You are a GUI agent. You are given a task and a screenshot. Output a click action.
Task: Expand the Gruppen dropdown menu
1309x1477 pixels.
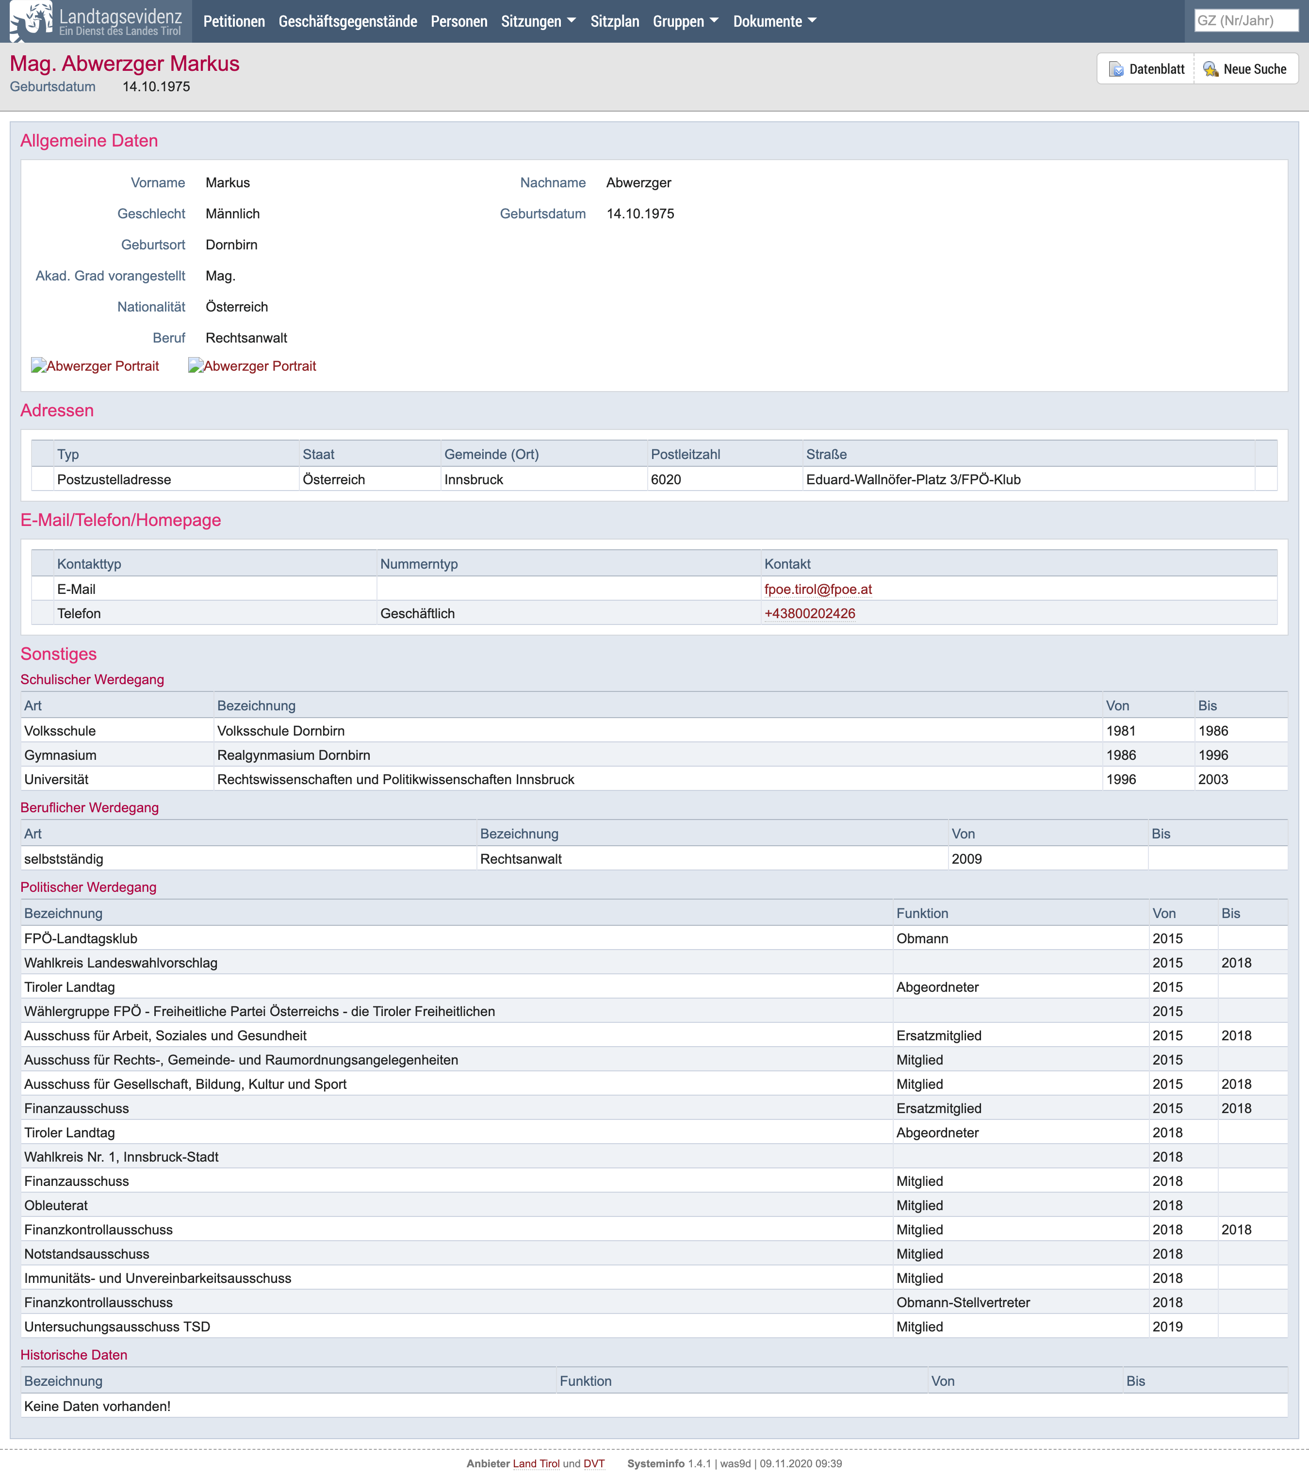coord(686,22)
